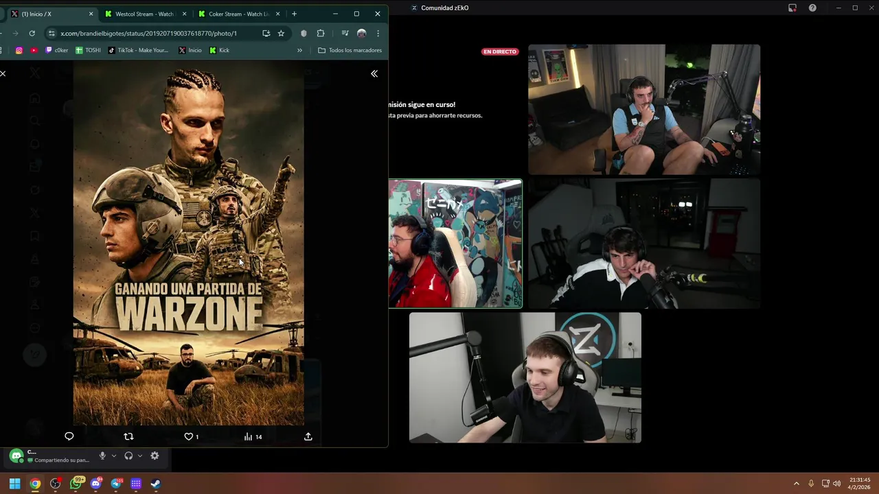This screenshot has width=879, height=494.
Task: Open the Discord screen-share status icon in title bar
Action: 792,8
